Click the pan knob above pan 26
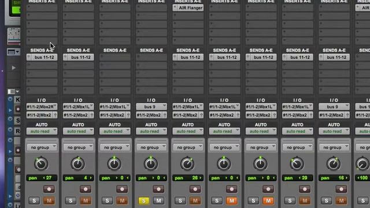Image resolution: width=370 pixels, height=208 pixels. tap(187, 164)
